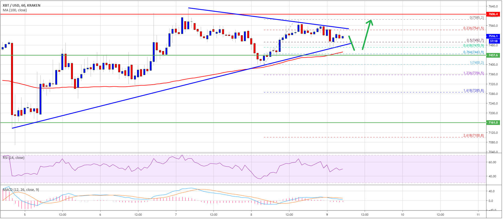Click the green 7161.0 support price tag
The width and height of the screenshot is (503, 219).
point(493,122)
